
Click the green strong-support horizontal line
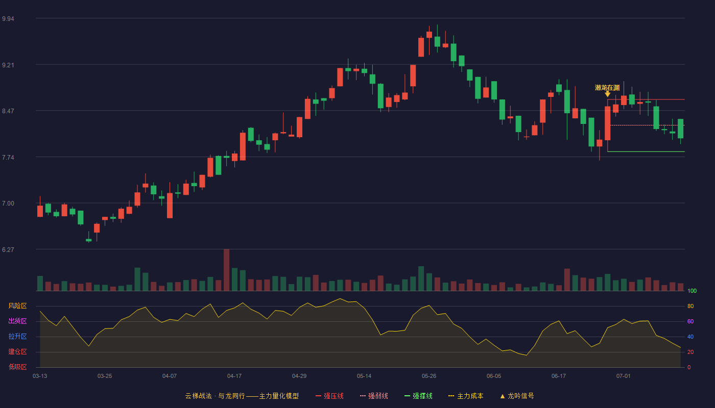point(646,151)
